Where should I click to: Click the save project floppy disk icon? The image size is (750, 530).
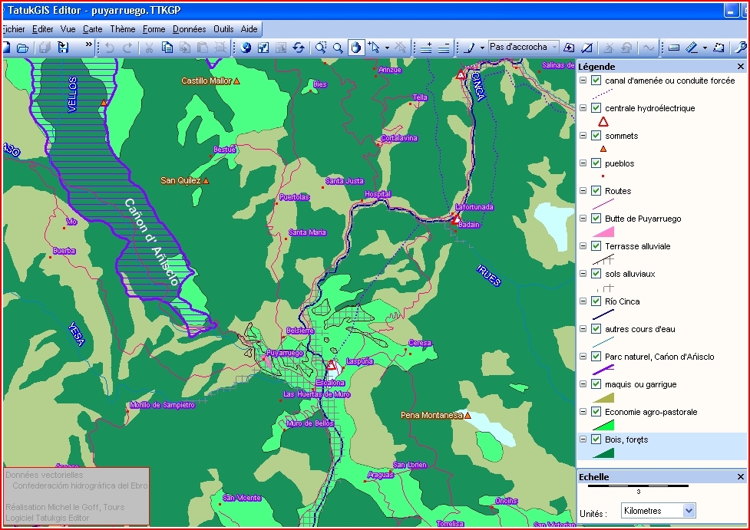63,48
